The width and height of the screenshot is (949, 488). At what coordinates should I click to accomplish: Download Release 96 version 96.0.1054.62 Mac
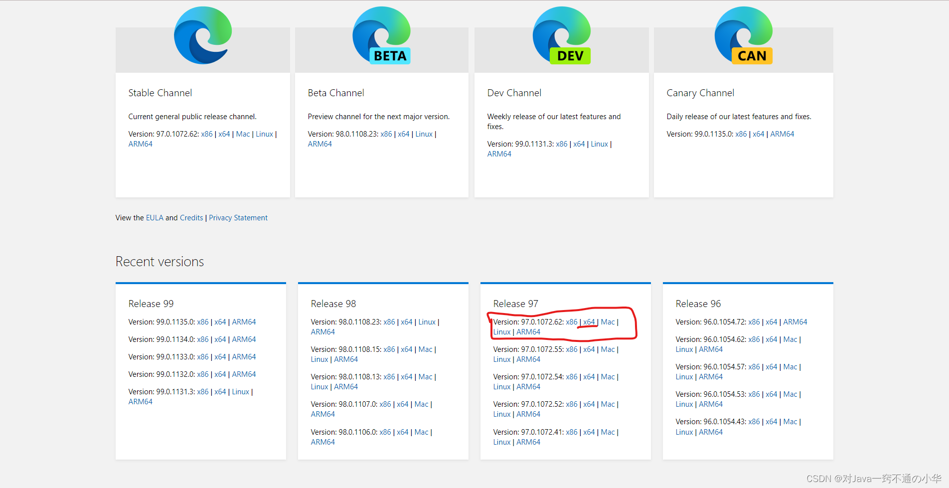[x=791, y=339]
